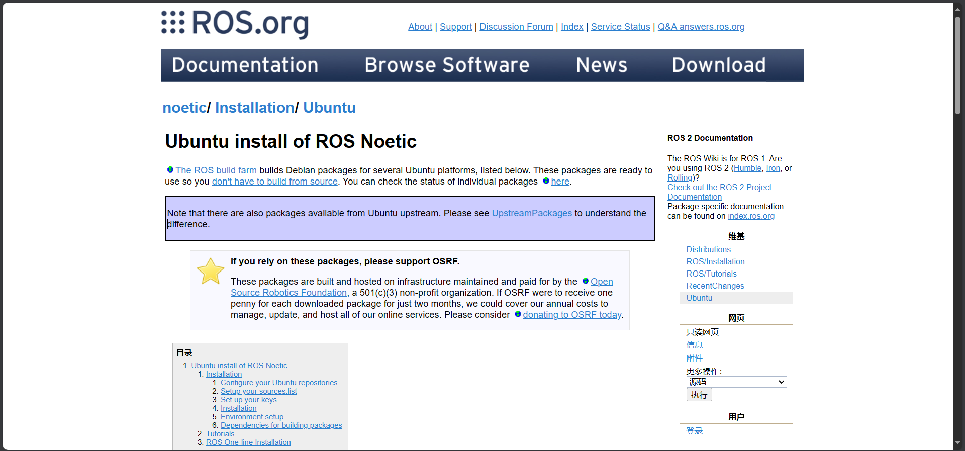Jump to Installation section 1.1 in contents
Image resolution: width=965 pixels, height=451 pixels.
(224, 374)
